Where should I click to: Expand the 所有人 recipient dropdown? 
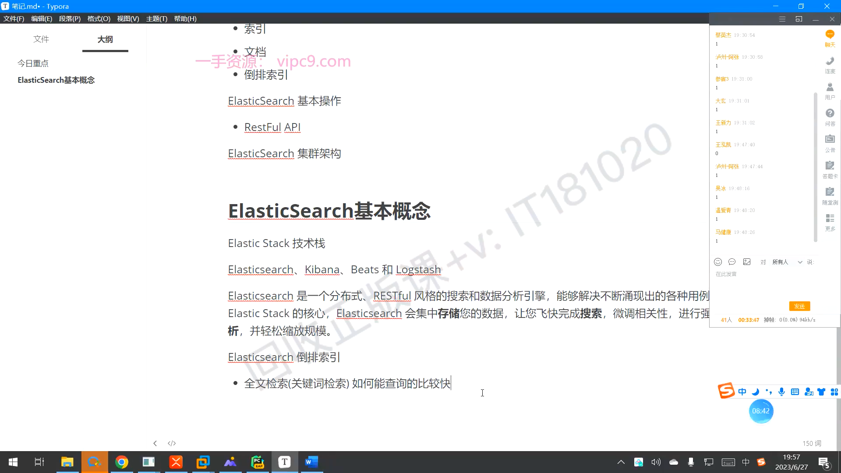[800, 262]
